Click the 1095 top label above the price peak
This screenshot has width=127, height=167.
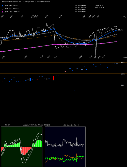(46, 16)
